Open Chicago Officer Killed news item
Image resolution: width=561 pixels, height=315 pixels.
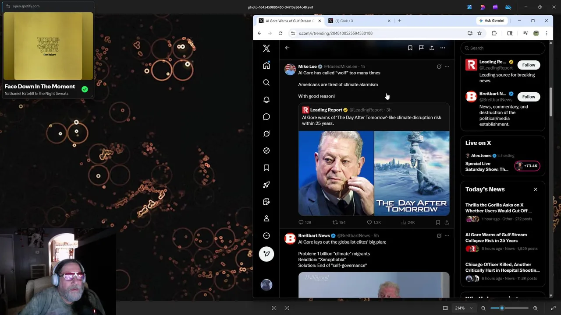click(x=503, y=271)
